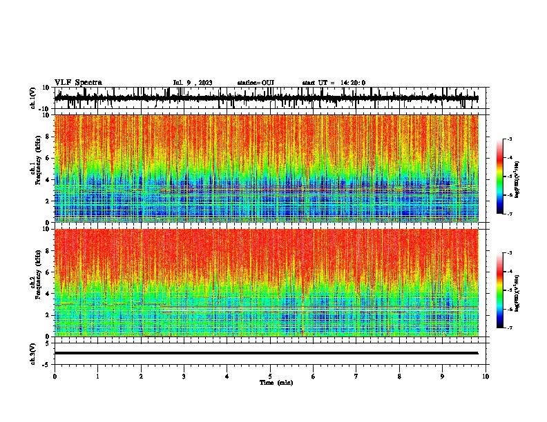Click the "10" tick label on the time axis

click(486, 376)
